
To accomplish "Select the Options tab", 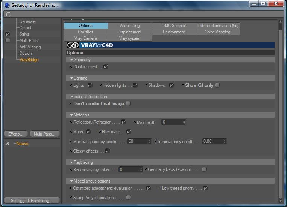I will pos(86,26).
